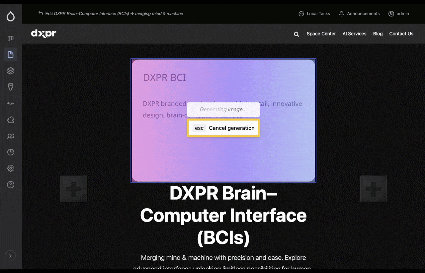The height and width of the screenshot is (273, 425).
Task: Click the left plus placeholder block
Action: (x=73, y=189)
